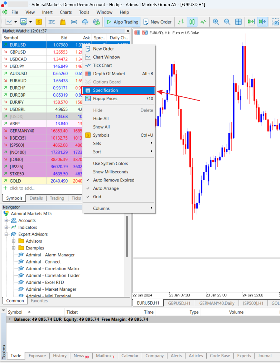Click the MetaTrader application icon by File
Image resolution: width=280 pixels, height=363 pixels.
coord(5,12)
